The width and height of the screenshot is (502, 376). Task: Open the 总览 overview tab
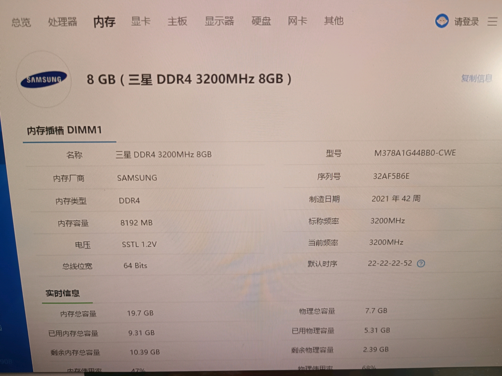(x=21, y=22)
